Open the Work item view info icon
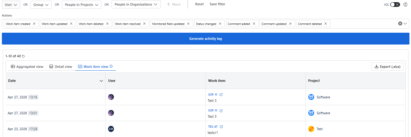Image resolution: width=411 pixels, height=137 pixels. click(x=111, y=66)
